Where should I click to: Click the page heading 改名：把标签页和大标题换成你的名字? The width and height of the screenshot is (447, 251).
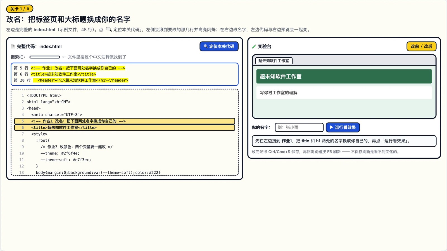pos(68,19)
